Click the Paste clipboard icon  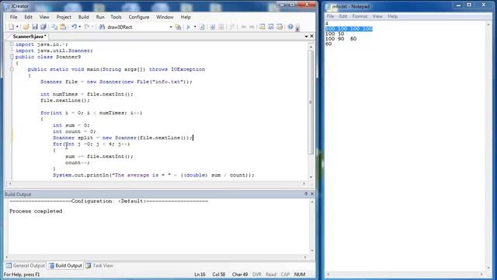[x=63, y=27]
